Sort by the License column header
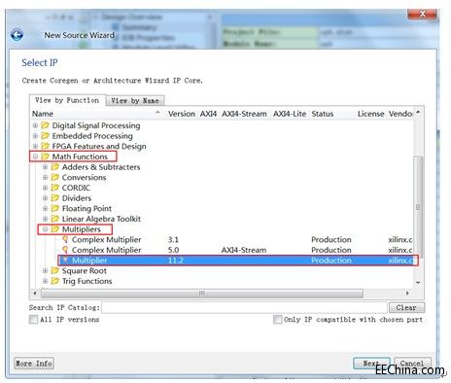451x383 pixels. point(370,114)
